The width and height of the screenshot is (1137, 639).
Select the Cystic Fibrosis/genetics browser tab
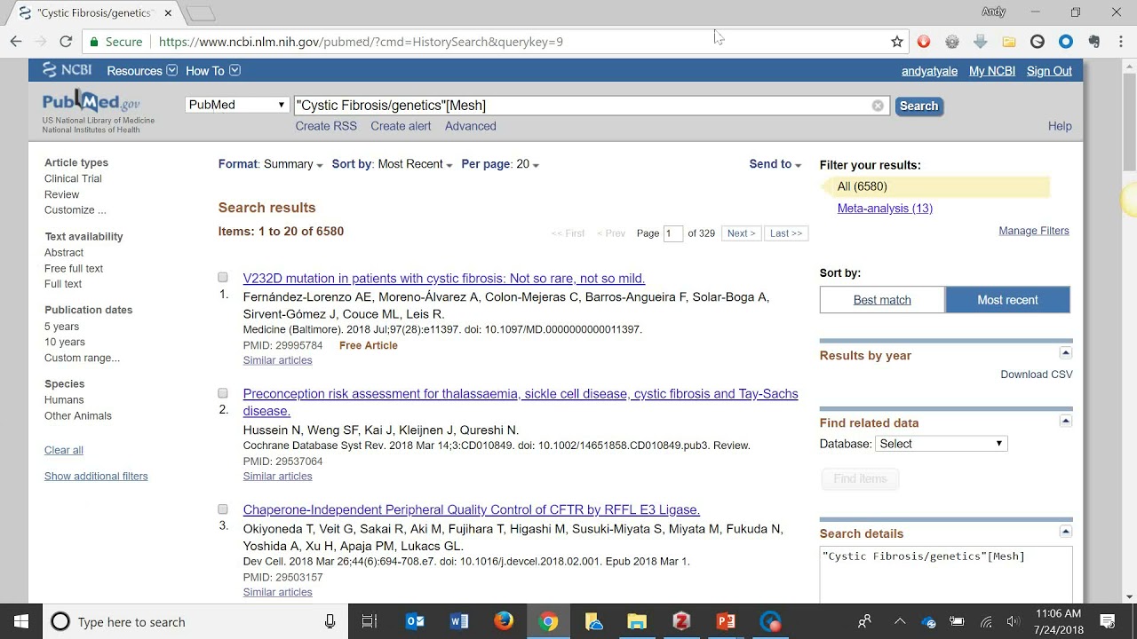(95, 13)
